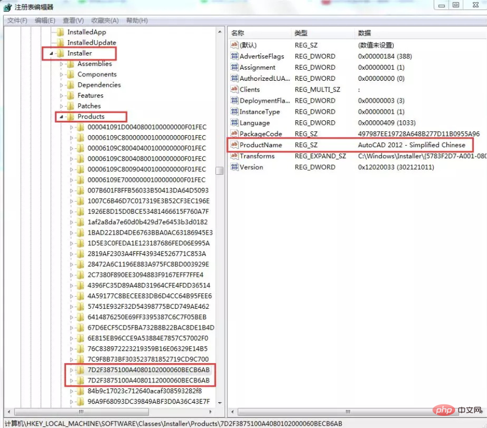Minimize the registry editor window

point(441,5)
